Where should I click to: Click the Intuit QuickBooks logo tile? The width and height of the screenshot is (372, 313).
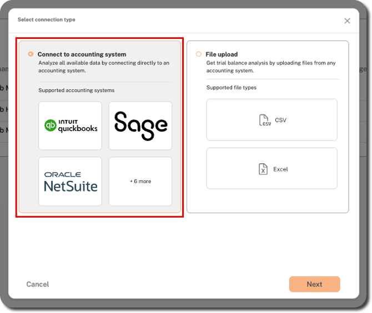tap(70, 125)
